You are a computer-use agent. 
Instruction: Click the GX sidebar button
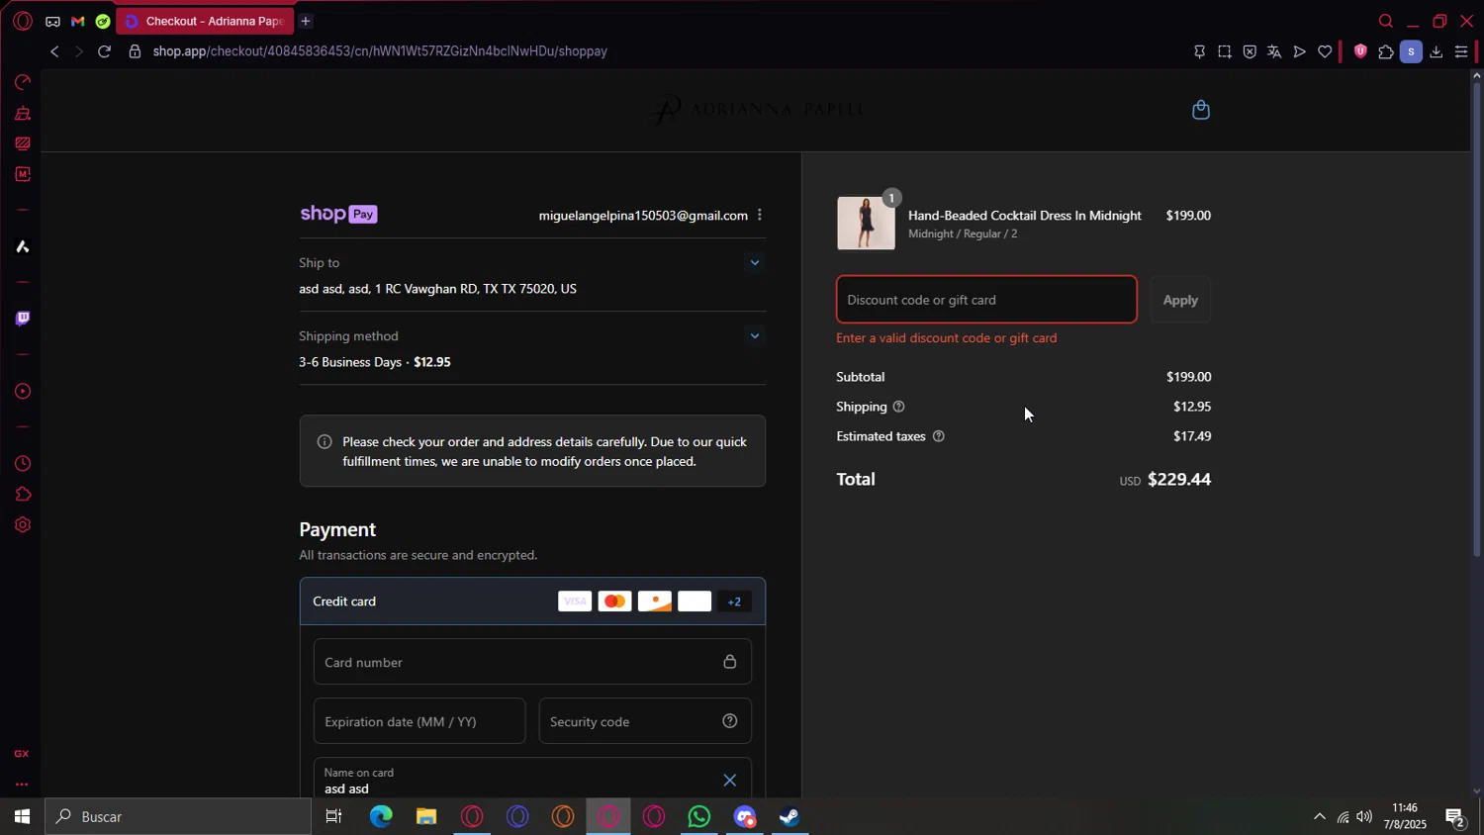[22, 754]
